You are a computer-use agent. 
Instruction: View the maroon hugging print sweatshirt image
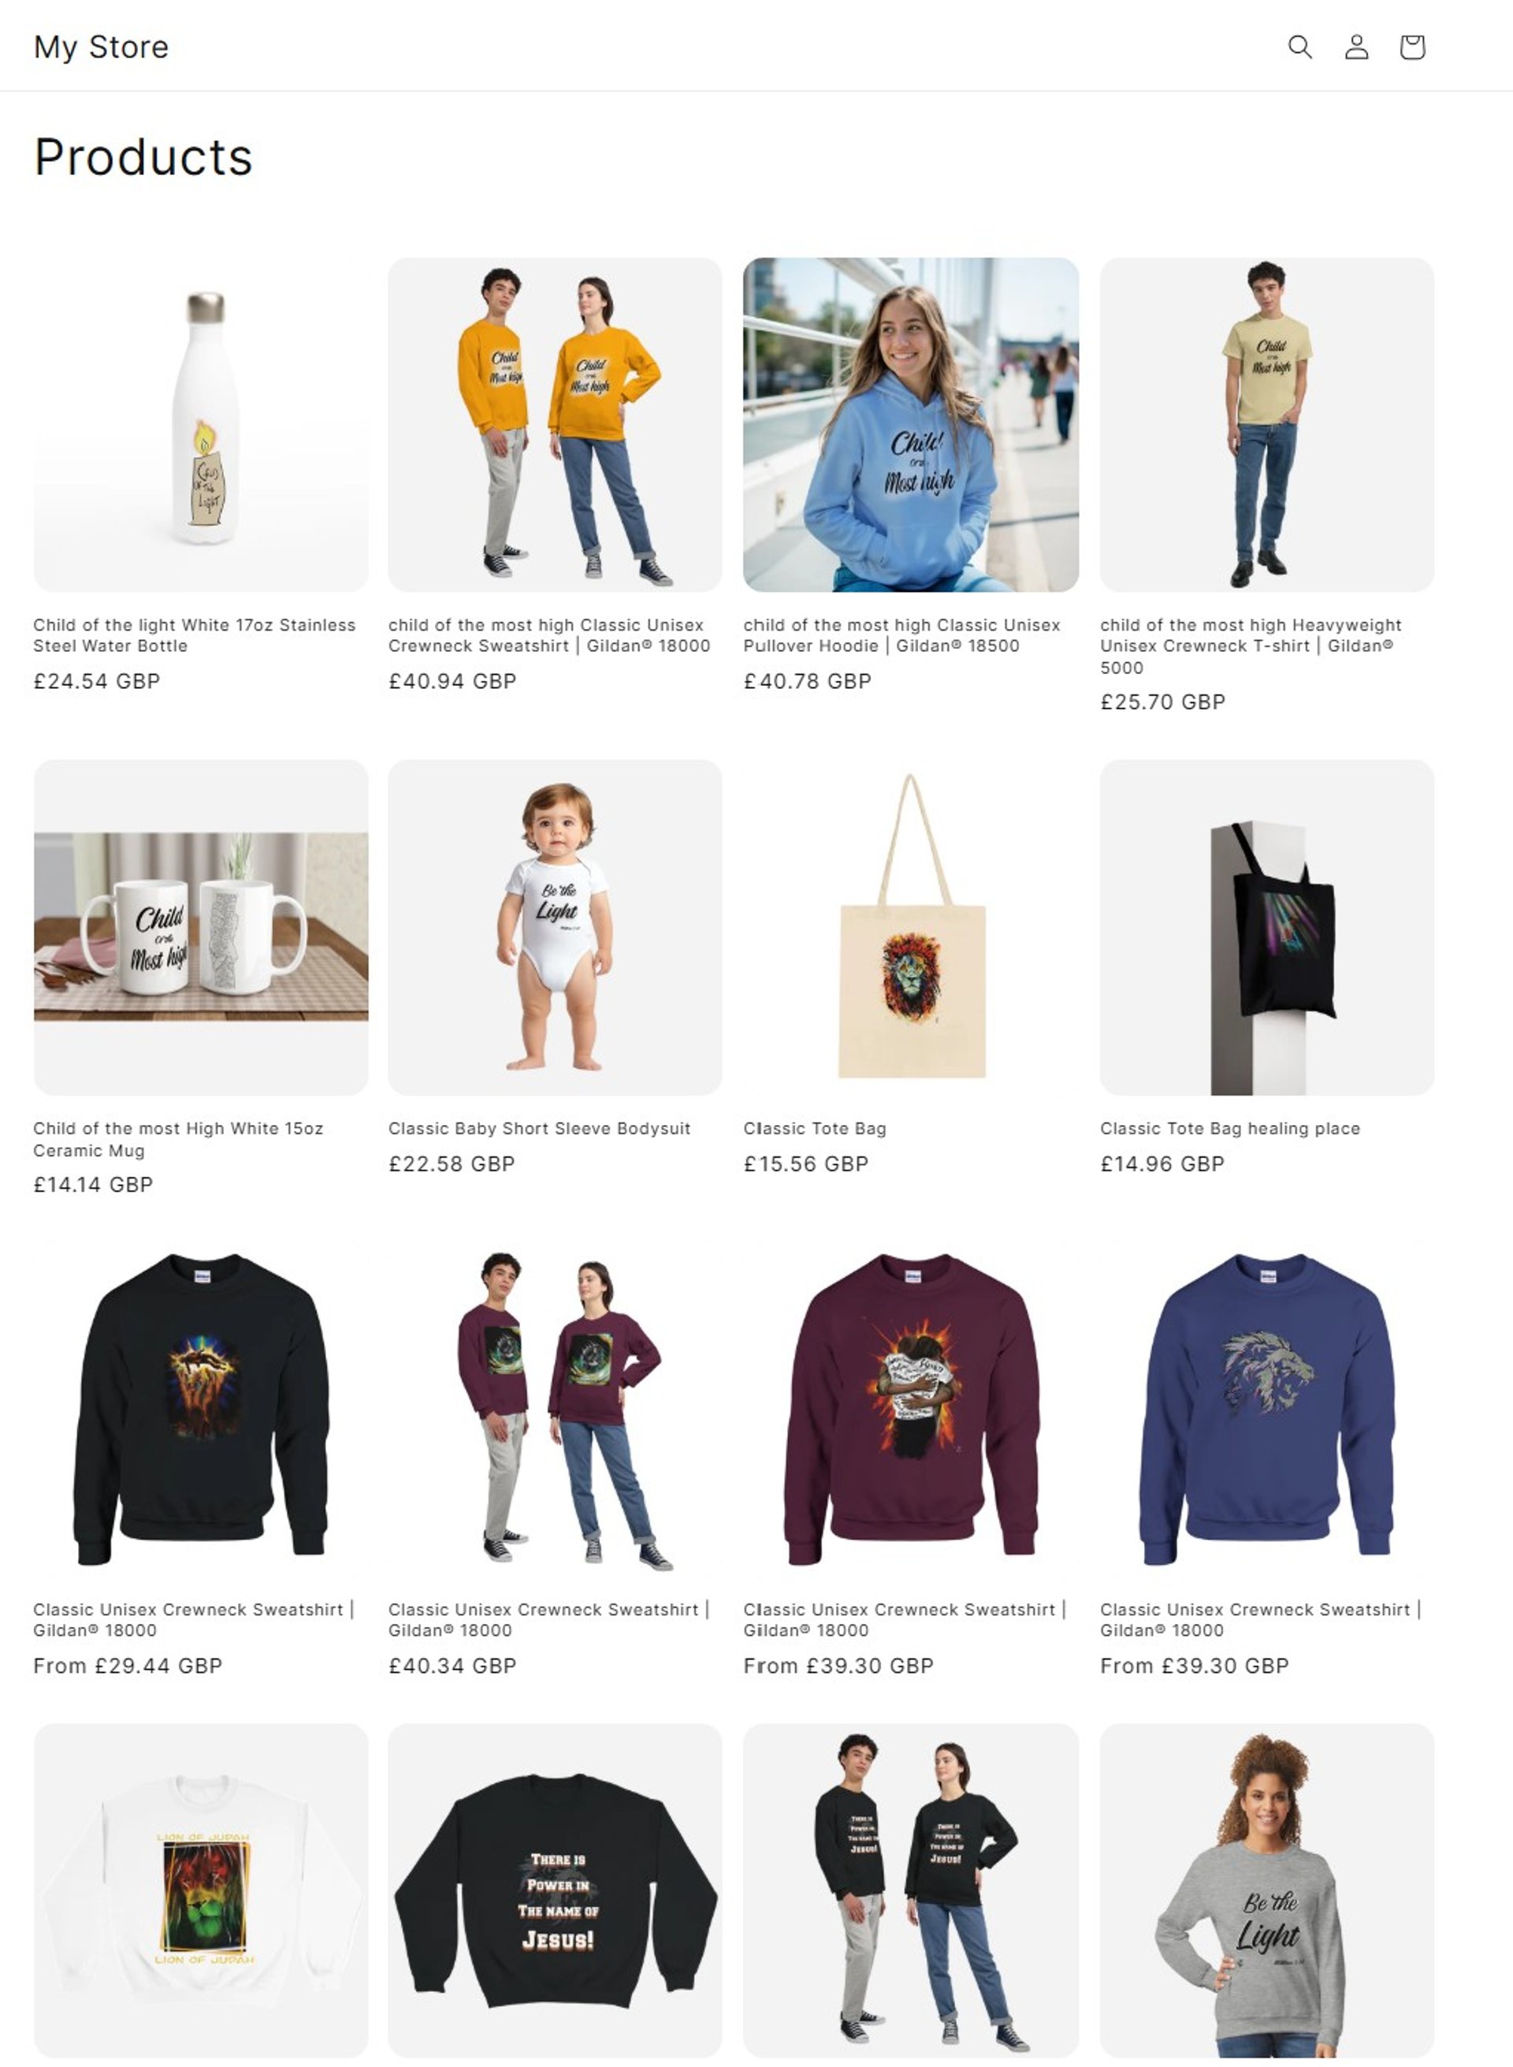(x=910, y=1408)
